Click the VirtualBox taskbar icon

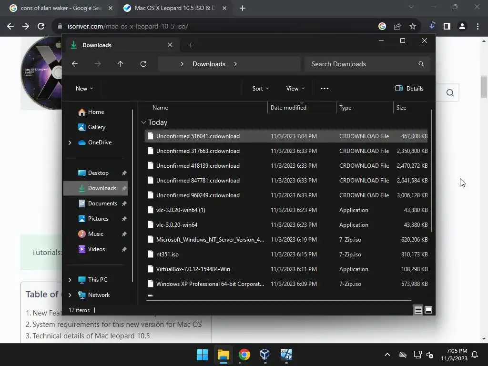click(264, 355)
